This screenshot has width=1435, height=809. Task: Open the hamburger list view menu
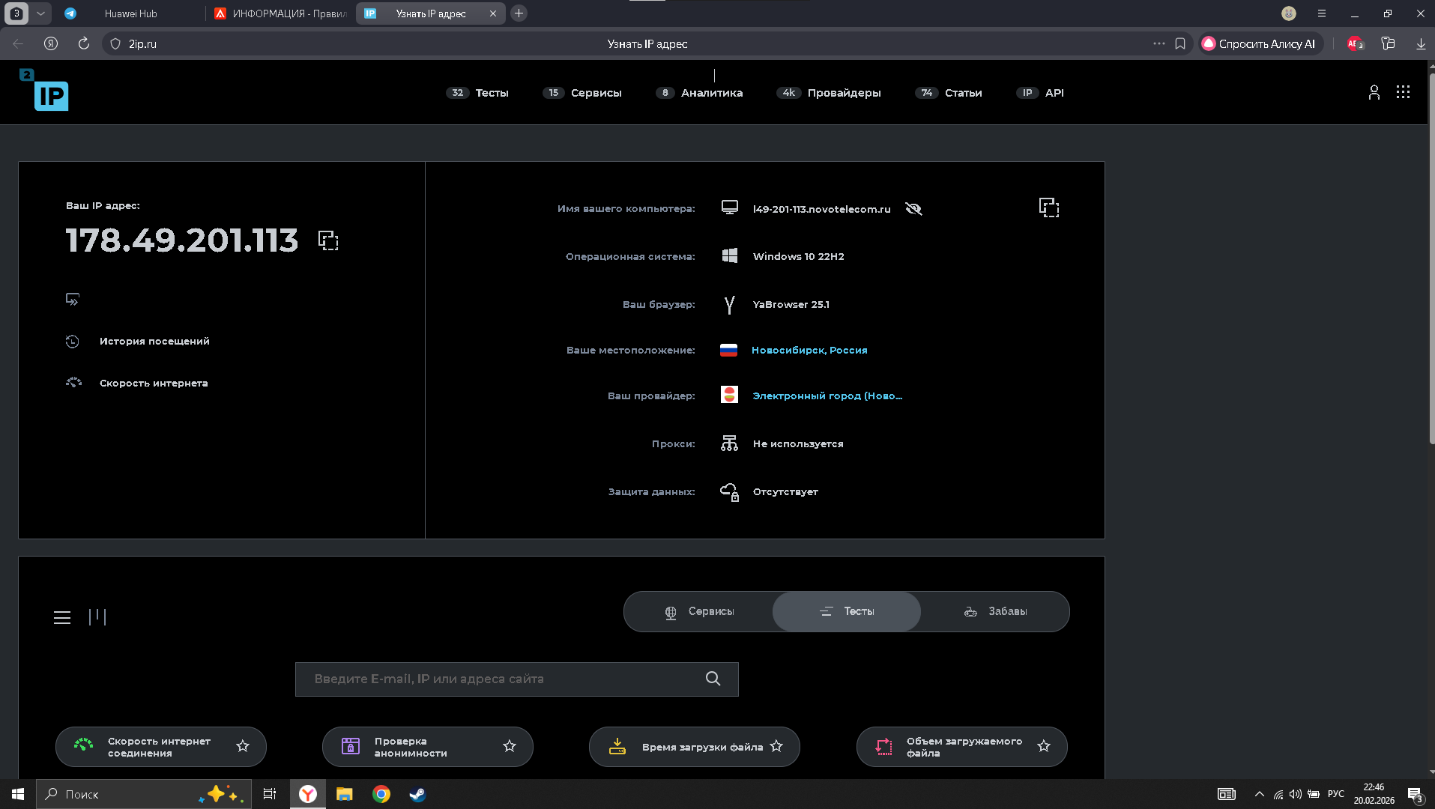point(62,617)
